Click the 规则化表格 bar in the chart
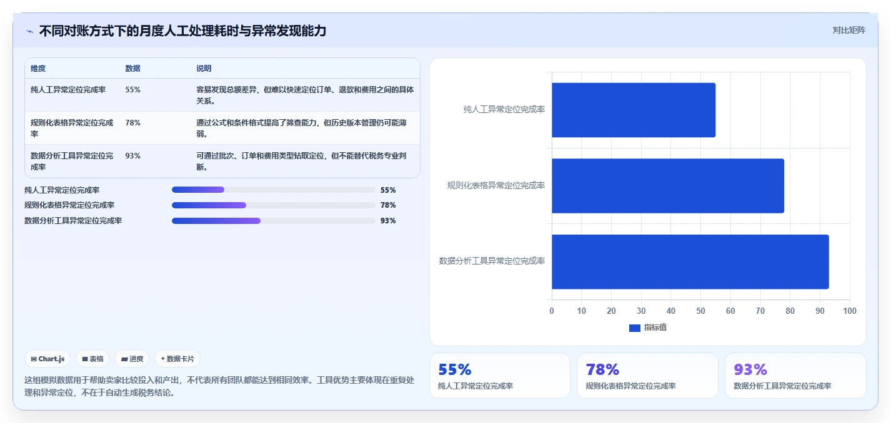 click(668, 186)
